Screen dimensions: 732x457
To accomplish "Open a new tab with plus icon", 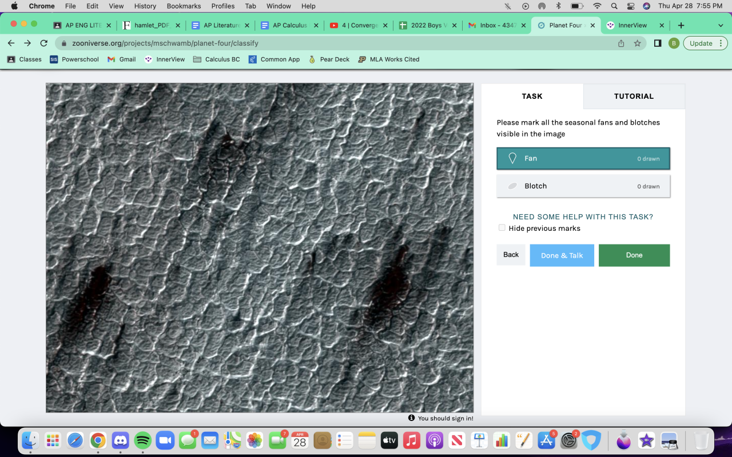I will (681, 26).
